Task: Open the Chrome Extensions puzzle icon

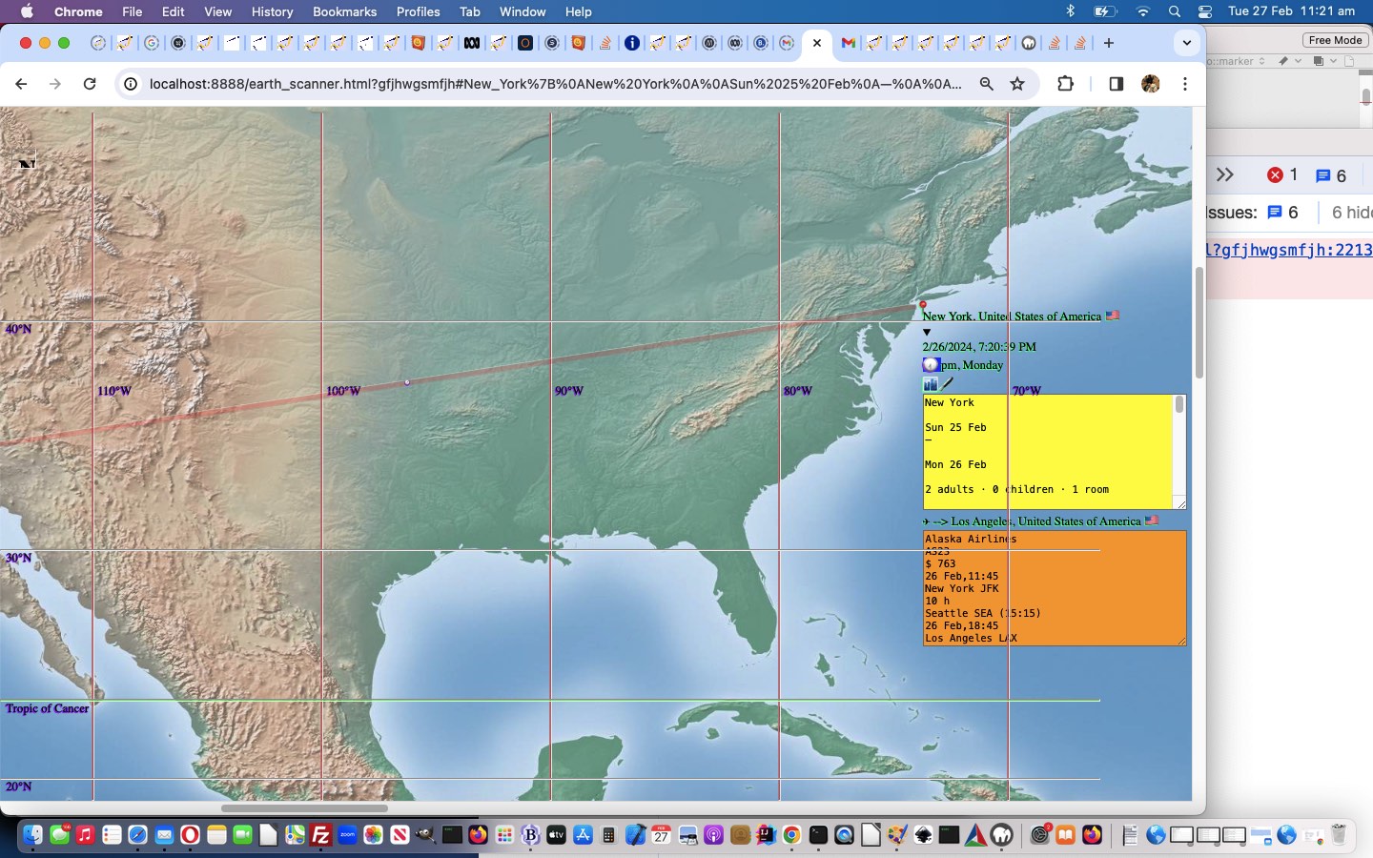Action: 1065,84
